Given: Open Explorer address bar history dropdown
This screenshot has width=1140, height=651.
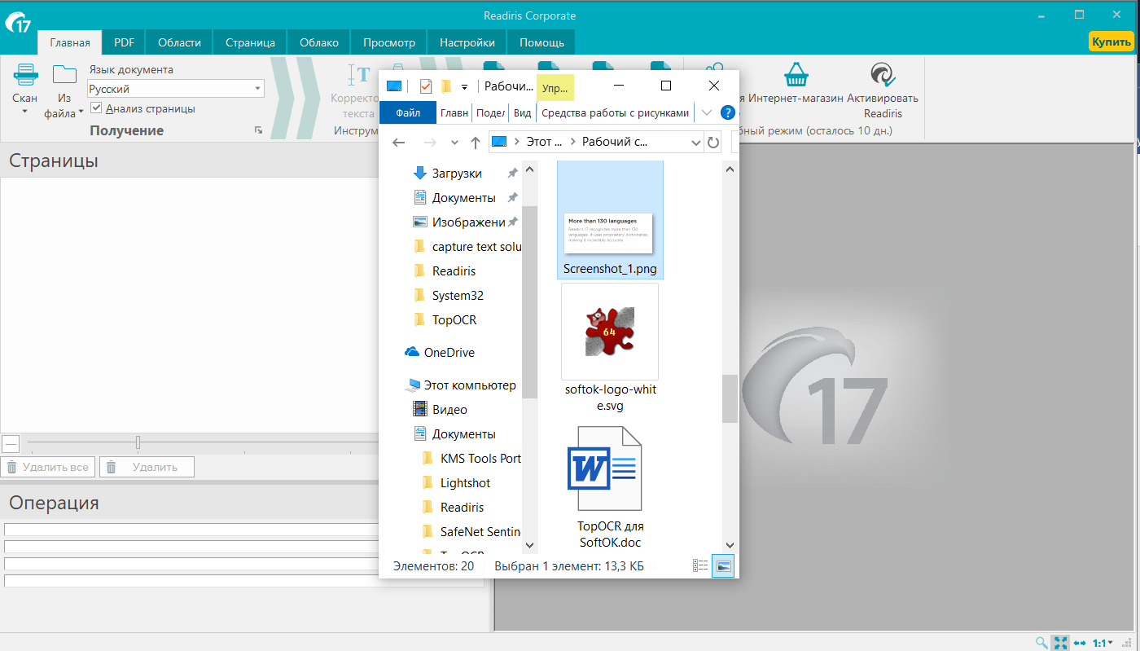Looking at the screenshot, I should pyautogui.click(x=695, y=143).
